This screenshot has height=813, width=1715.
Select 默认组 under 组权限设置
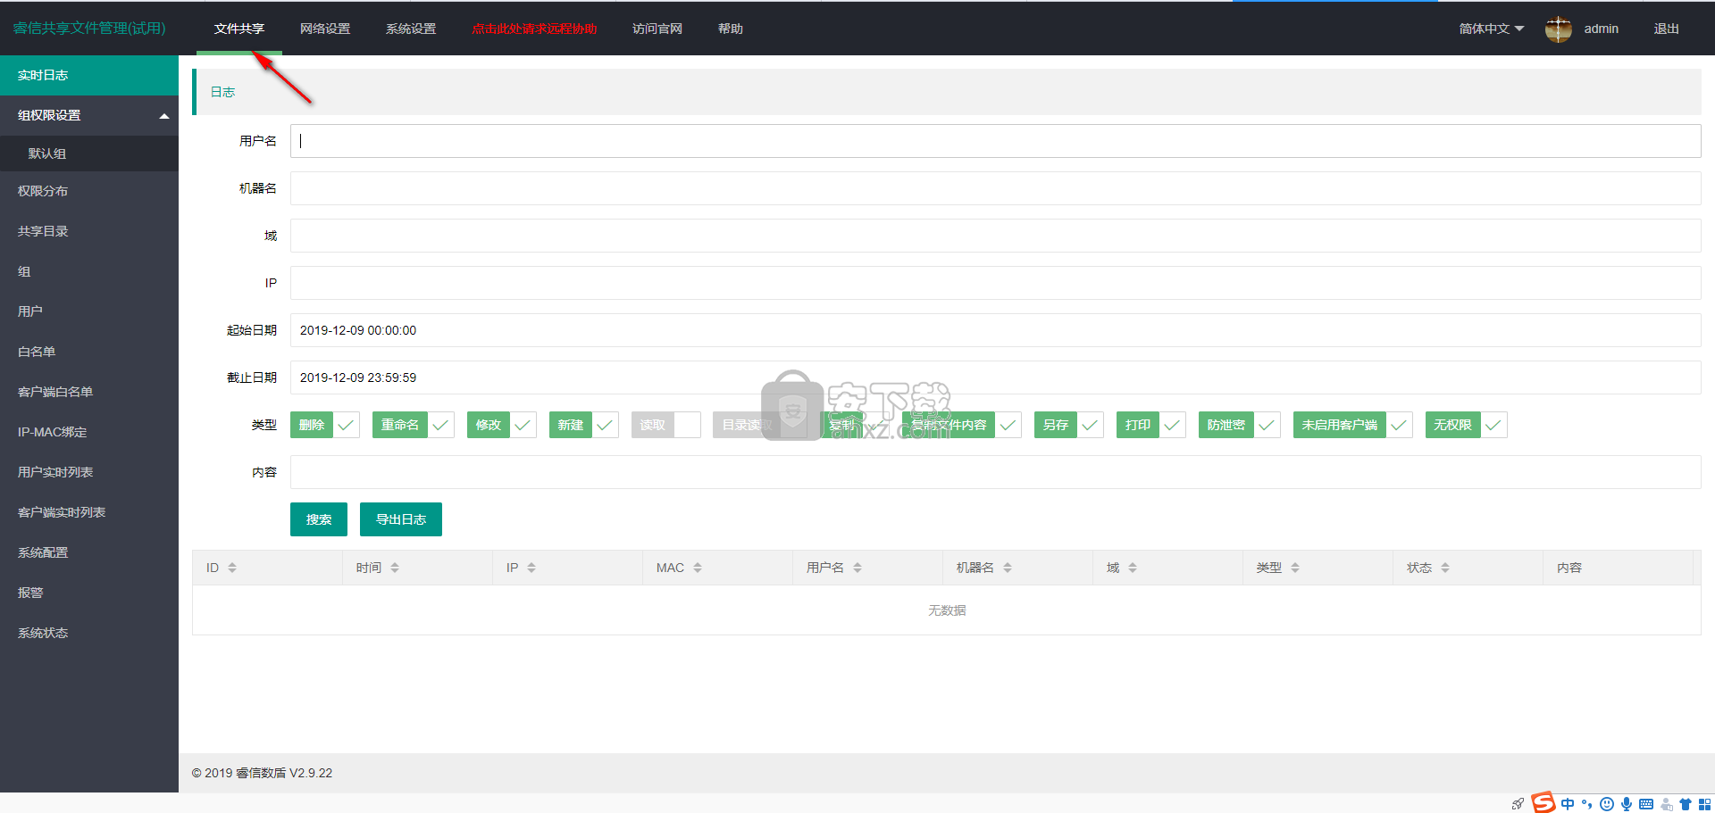tap(89, 153)
